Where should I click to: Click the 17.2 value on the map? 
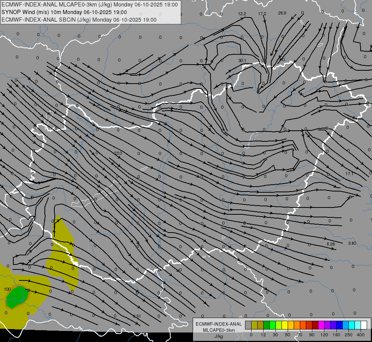coord(262,14)
